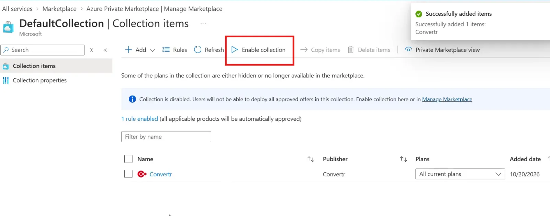
Task: Focus the sidebar Search field
Action: pos(43,50)
